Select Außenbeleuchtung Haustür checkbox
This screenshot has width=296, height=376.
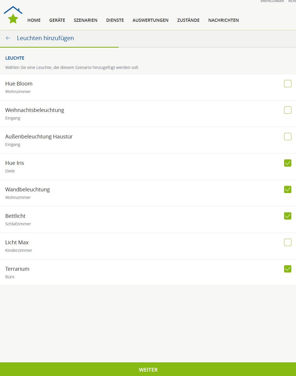tap(287, 137)
